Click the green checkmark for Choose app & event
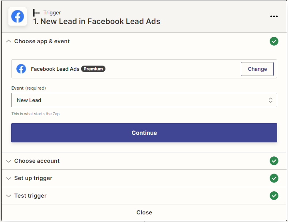This screenshot has width=288, height=222. tap(274, 41)
